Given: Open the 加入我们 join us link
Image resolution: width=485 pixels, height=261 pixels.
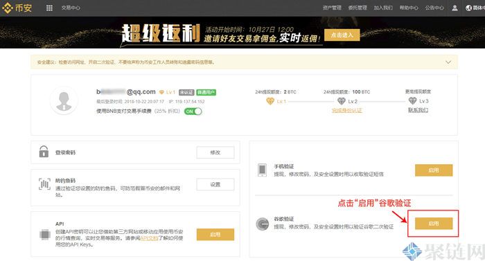Looking at the screenshot, I should [383, 8].
